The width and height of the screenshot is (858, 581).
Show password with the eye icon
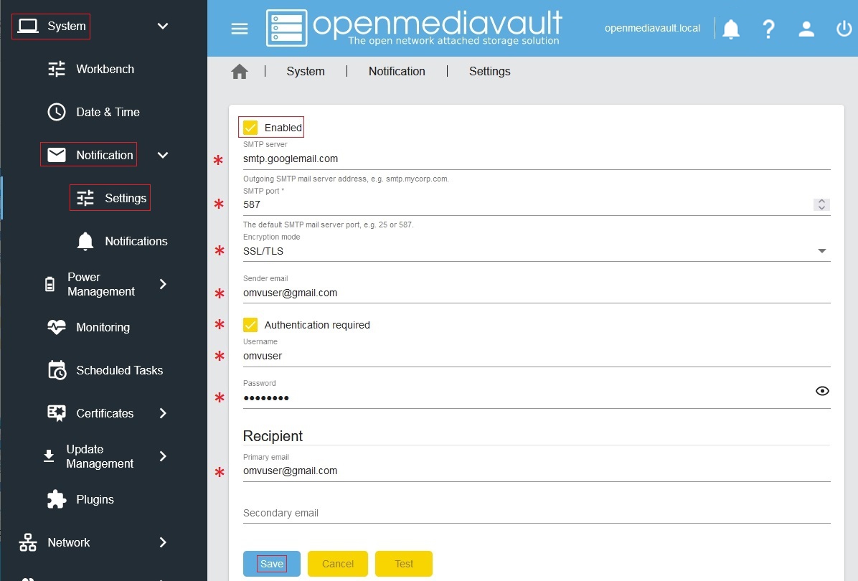822,391
